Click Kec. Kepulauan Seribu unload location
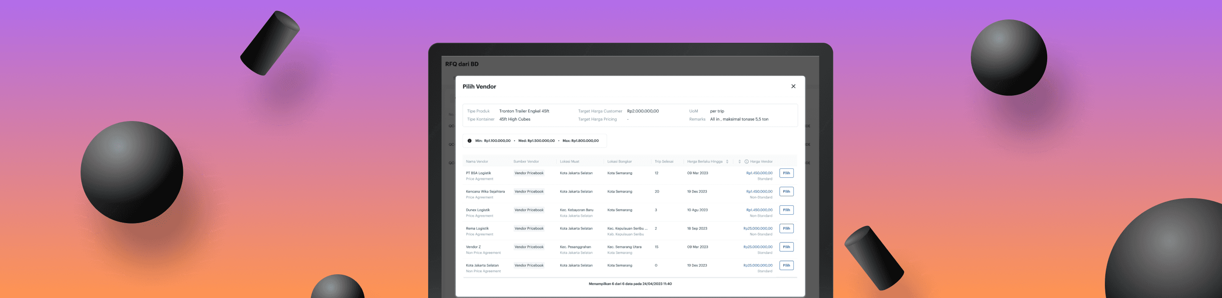Image resolution: width=1222 pixels, height=298 pixels. pos(627,229)
